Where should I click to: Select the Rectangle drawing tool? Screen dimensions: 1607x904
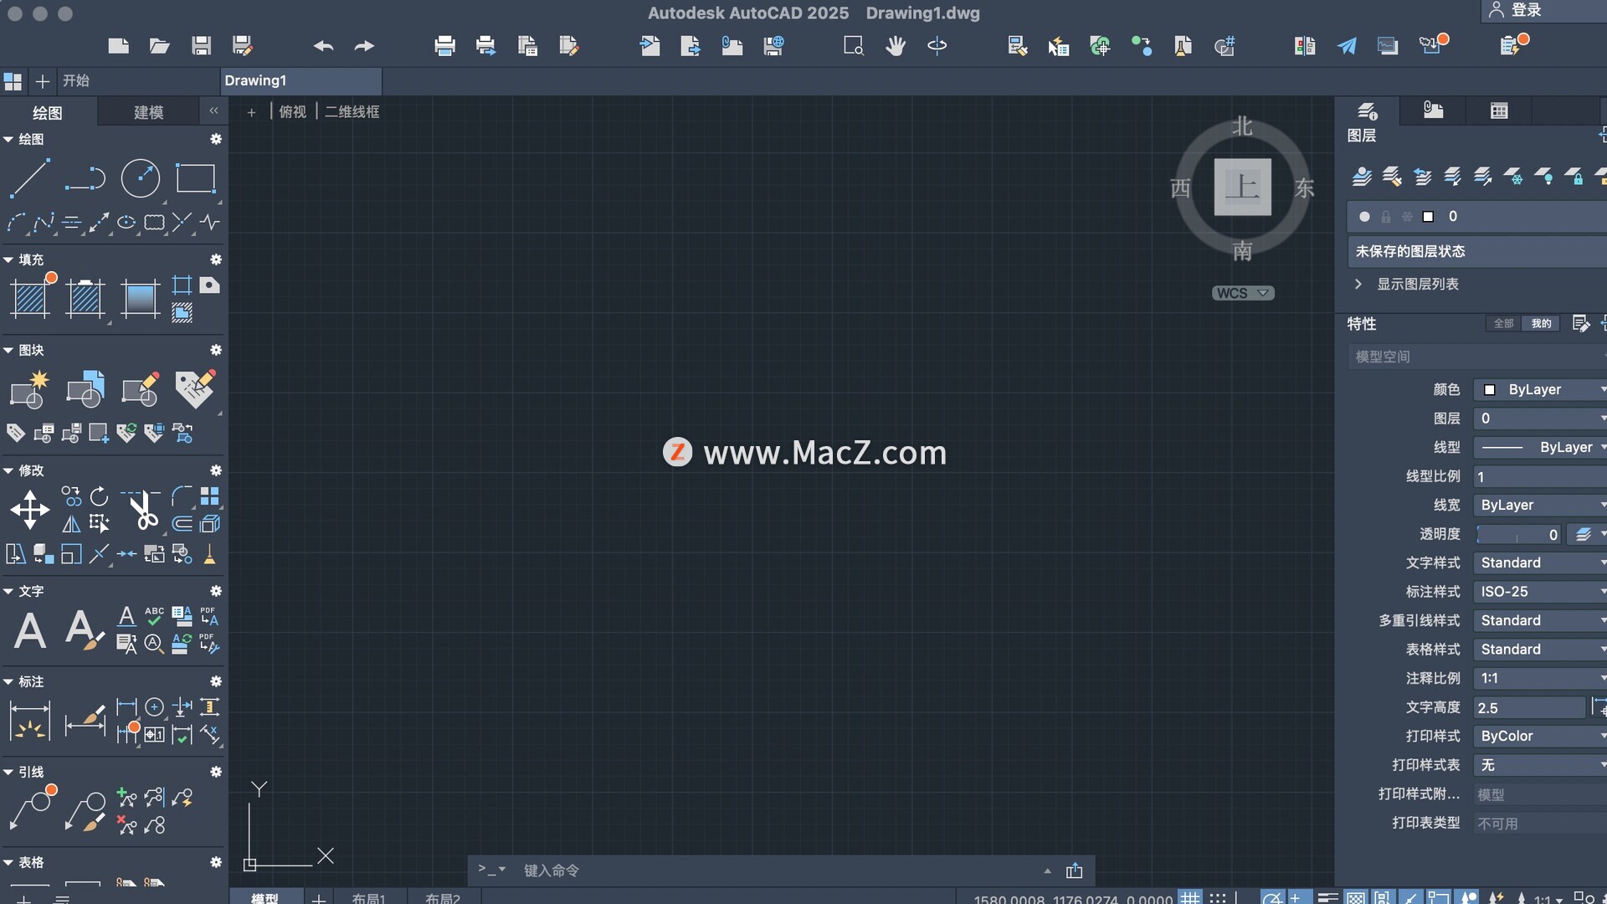(x=195, y=178)
